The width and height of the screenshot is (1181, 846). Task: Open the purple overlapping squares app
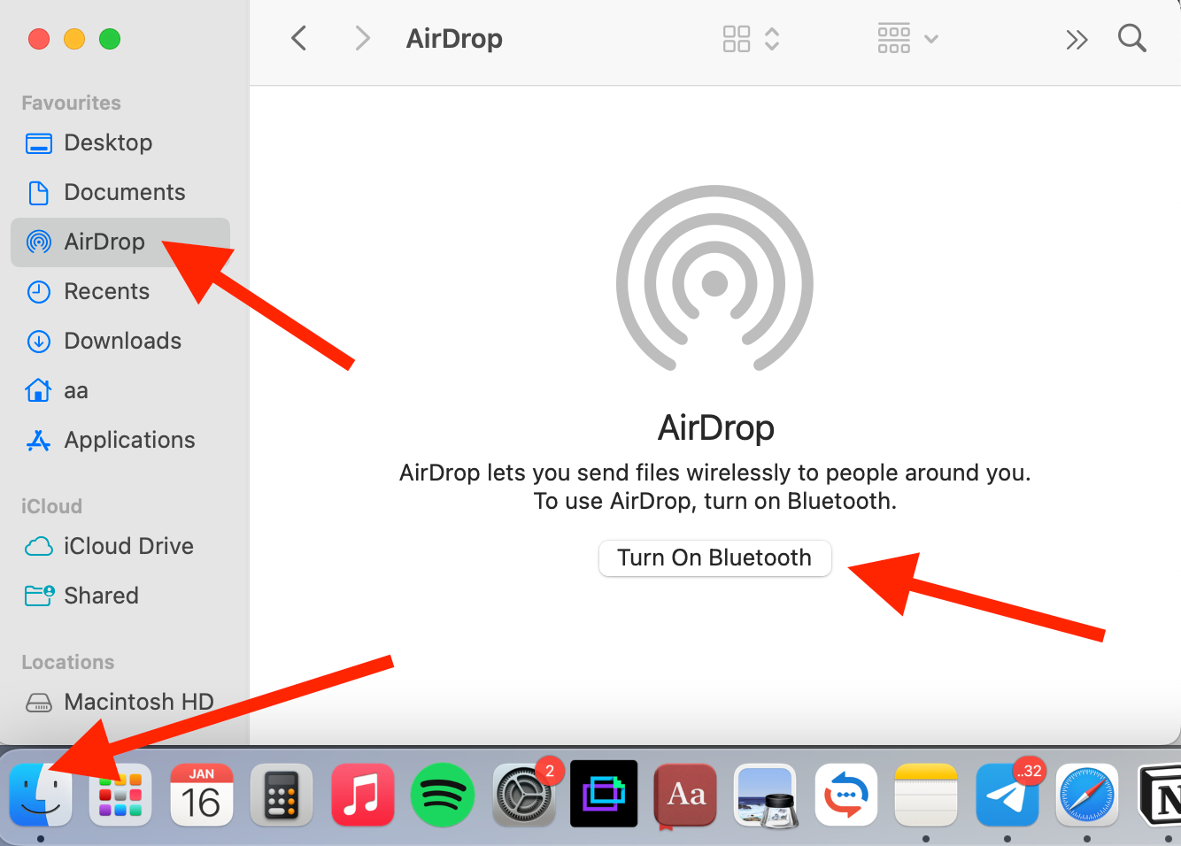click(604, 794)
